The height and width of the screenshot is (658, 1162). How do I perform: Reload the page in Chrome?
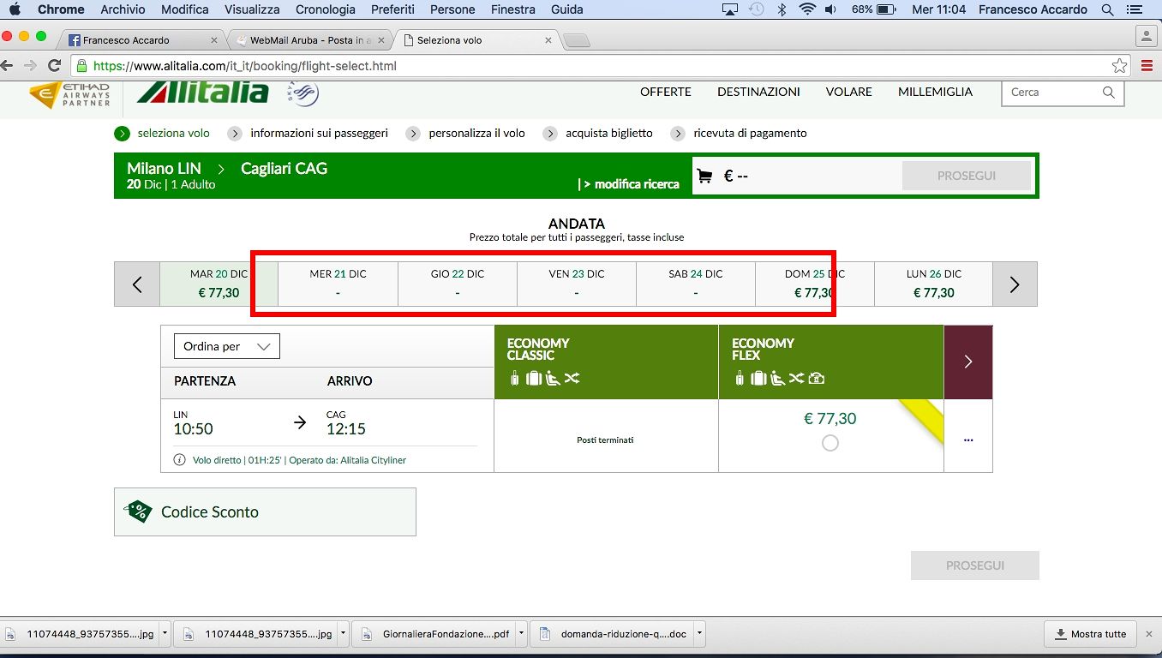point(55,66)
